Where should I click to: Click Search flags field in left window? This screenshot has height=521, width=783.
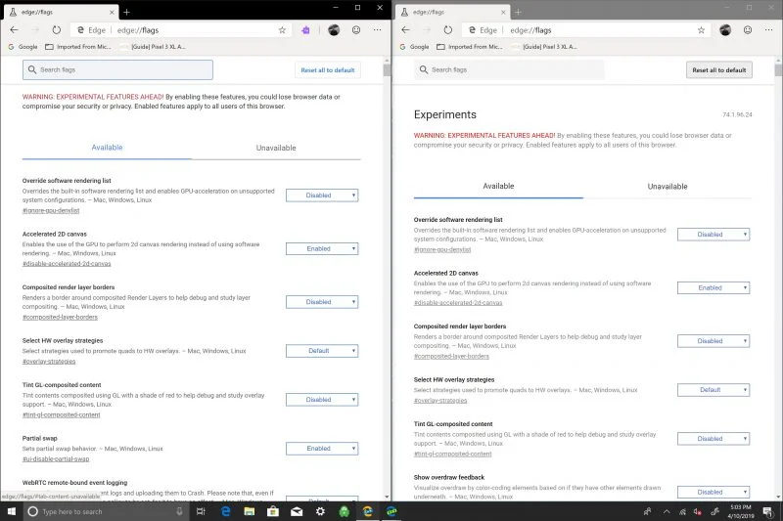pyautogui.click(x=117, y=69)
